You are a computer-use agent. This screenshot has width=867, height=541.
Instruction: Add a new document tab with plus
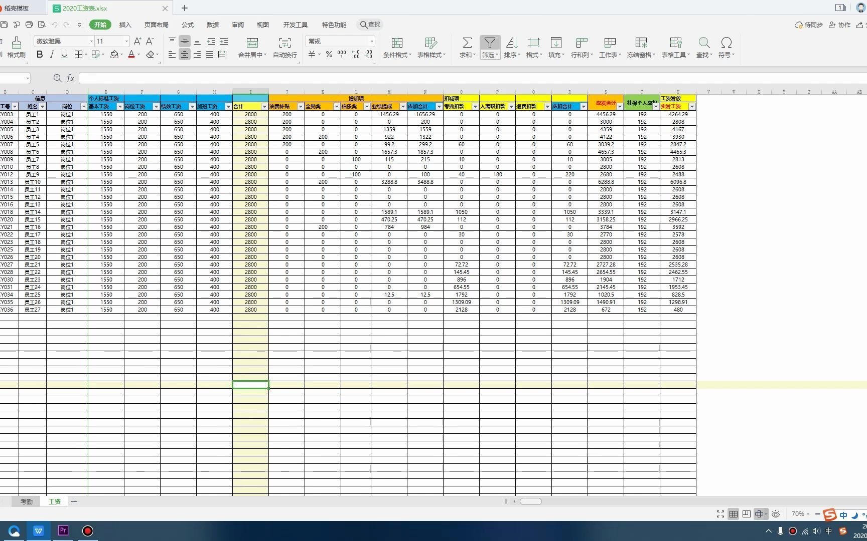pos(185,8)
